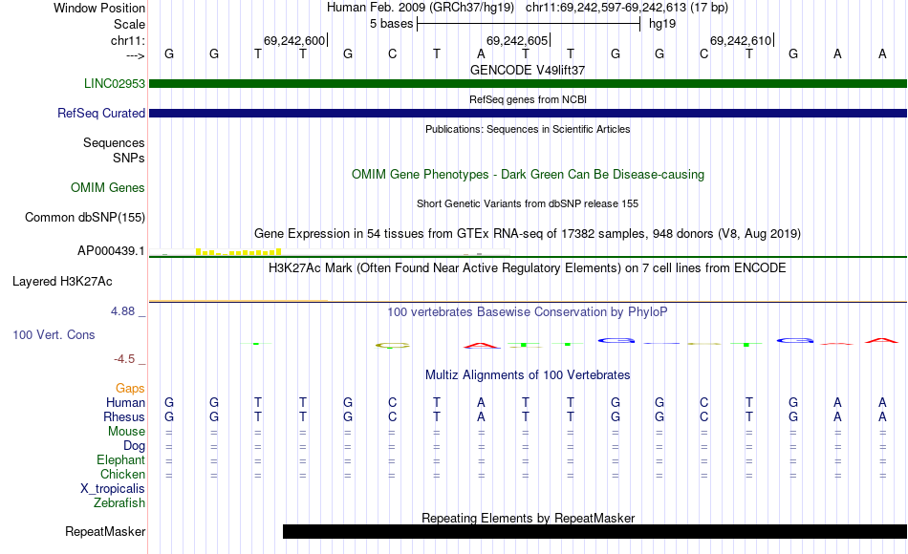Click 'Multiz Alignments of 100 Vertebrates' title
The image size is (908, 554).
[528, 375]
